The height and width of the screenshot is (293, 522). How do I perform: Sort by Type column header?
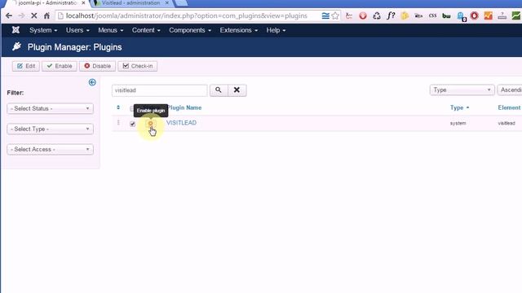459,107
